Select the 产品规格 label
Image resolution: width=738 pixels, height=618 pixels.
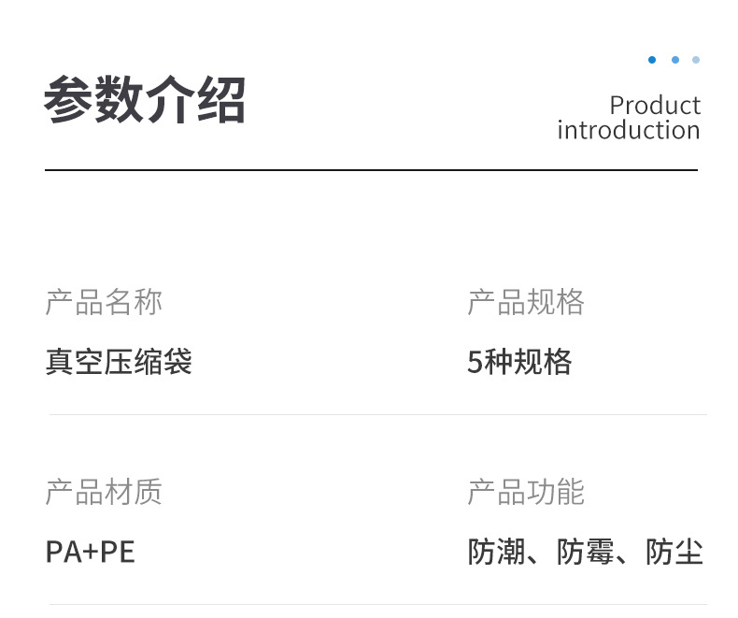pyautogui.click(x=526, y=302)
